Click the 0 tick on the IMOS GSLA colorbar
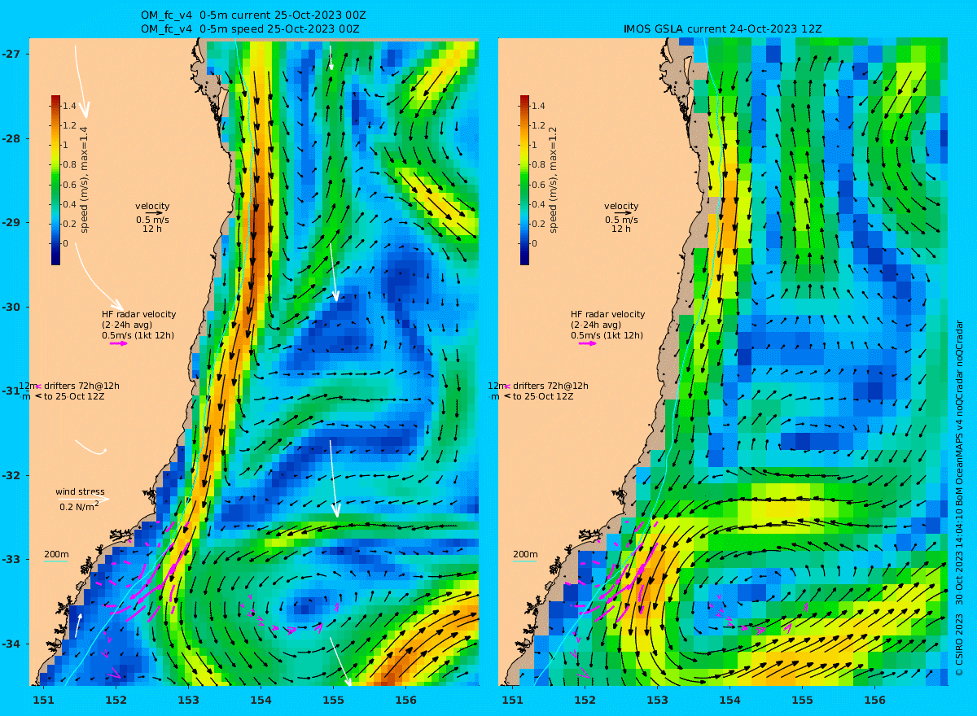Screen dimensions: 977x716 [535, 243]
